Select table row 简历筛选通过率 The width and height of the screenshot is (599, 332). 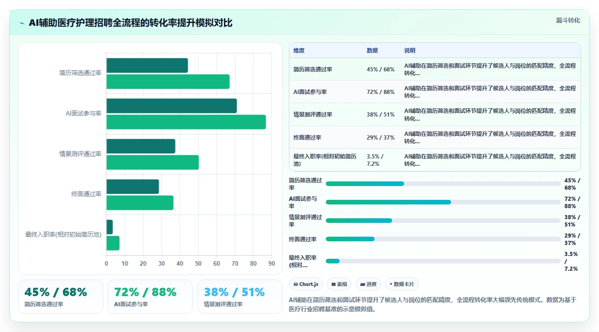point(435,69)
